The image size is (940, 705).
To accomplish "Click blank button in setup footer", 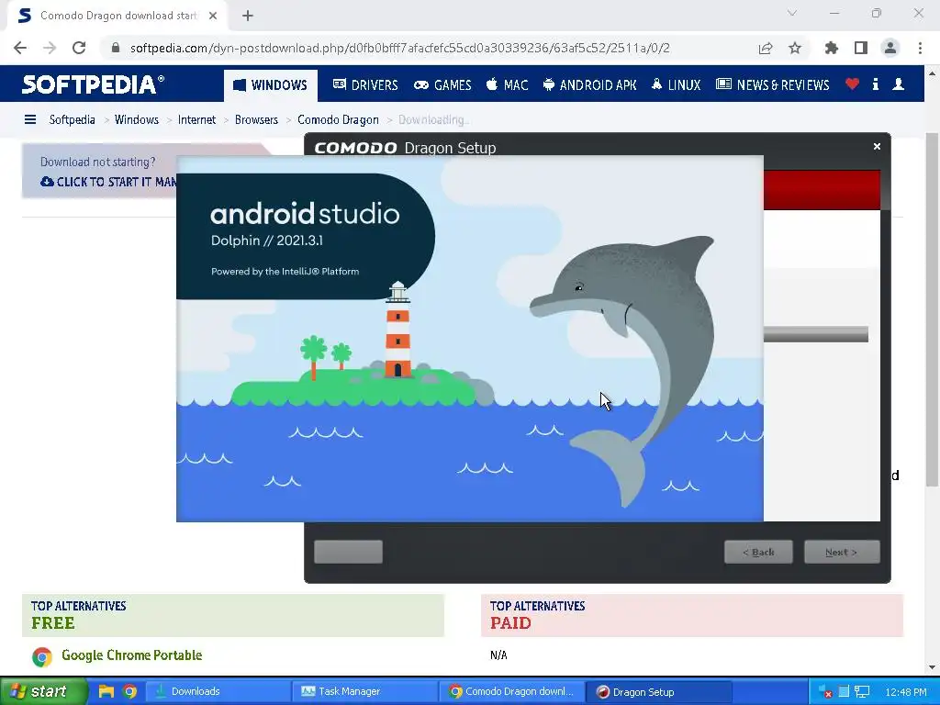I will (x=348, y=552).
